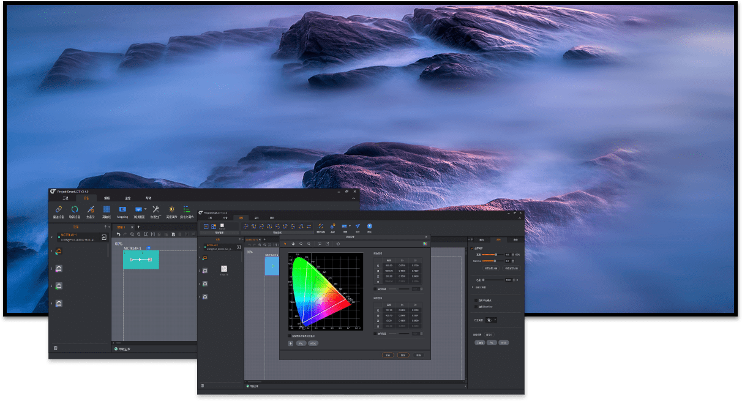Click the circular refresh icon in back toolbar
The height and width of the screenshot is (401, 742).
[75, 210]
